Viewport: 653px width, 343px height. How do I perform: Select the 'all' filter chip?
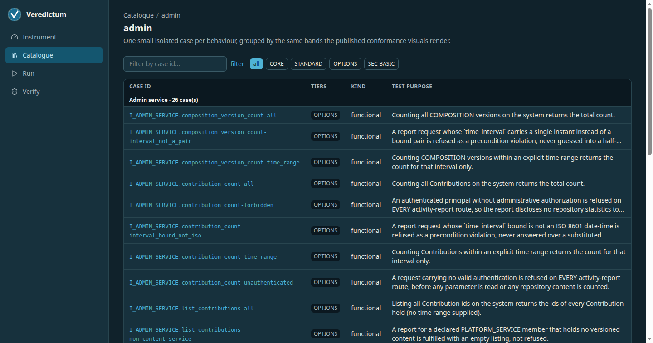click(256, 64)
